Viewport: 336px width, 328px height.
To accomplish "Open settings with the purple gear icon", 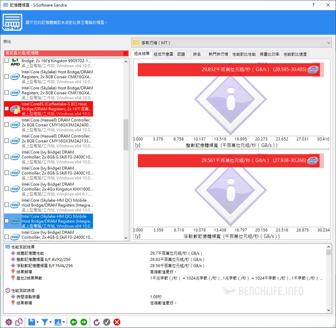I will 9,322.
